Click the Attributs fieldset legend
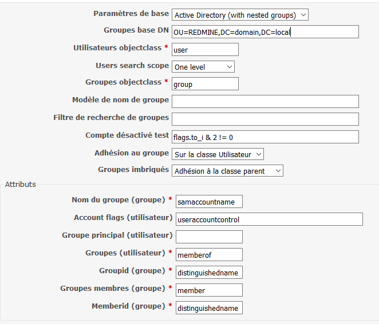This screenshot has width=379, height=324. coord(21,185)
